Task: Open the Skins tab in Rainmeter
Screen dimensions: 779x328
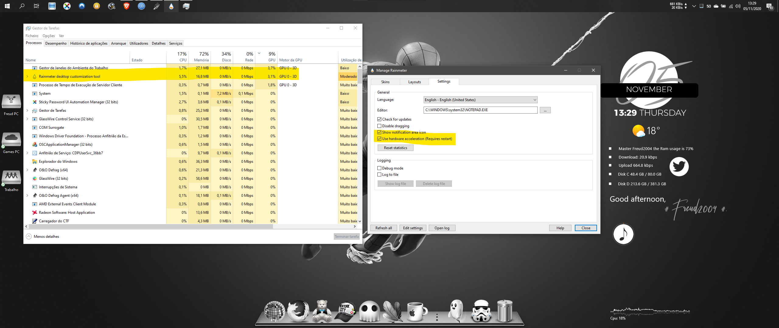Action: pos(385,82)
